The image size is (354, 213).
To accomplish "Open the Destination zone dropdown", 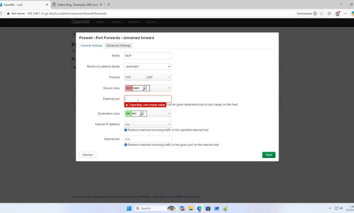I will (147, 114).
